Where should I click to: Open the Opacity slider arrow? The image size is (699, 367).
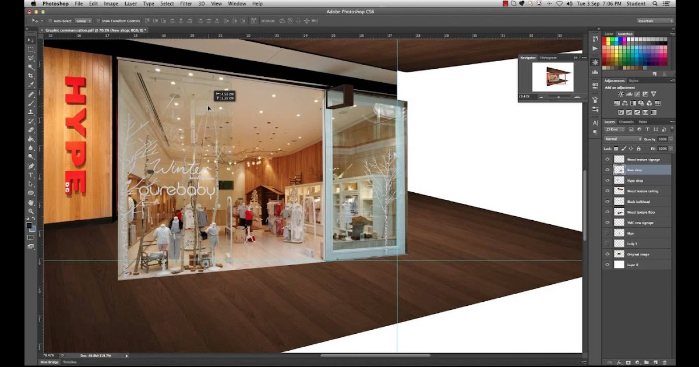tap(670, 139)
